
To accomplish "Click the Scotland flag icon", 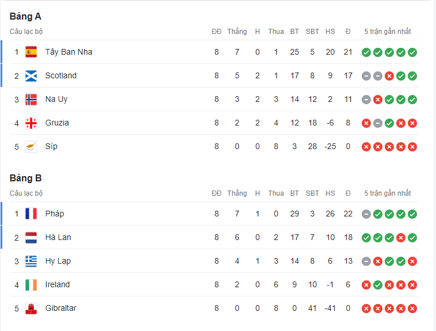I will coord(31,75).
